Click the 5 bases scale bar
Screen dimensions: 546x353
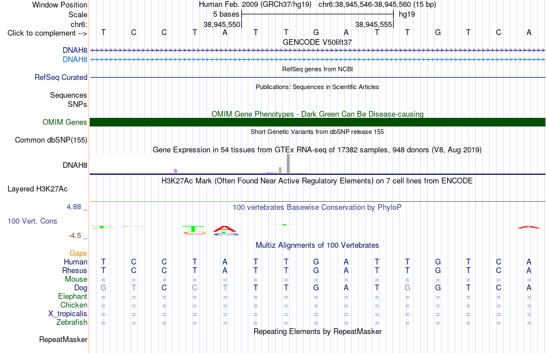pos(317,14)
